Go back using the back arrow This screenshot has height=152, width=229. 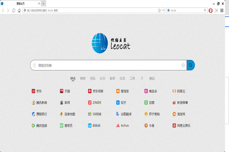[x=3, y=11]
